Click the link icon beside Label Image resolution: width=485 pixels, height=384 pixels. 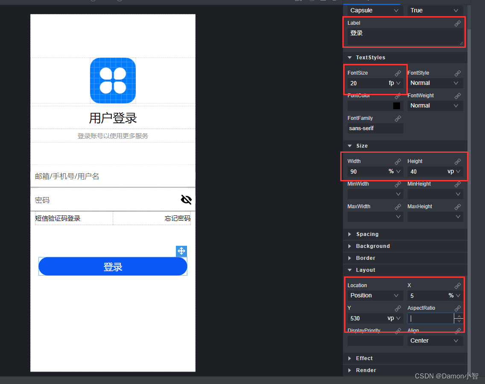pyautogui.click(x=458, y=23)
